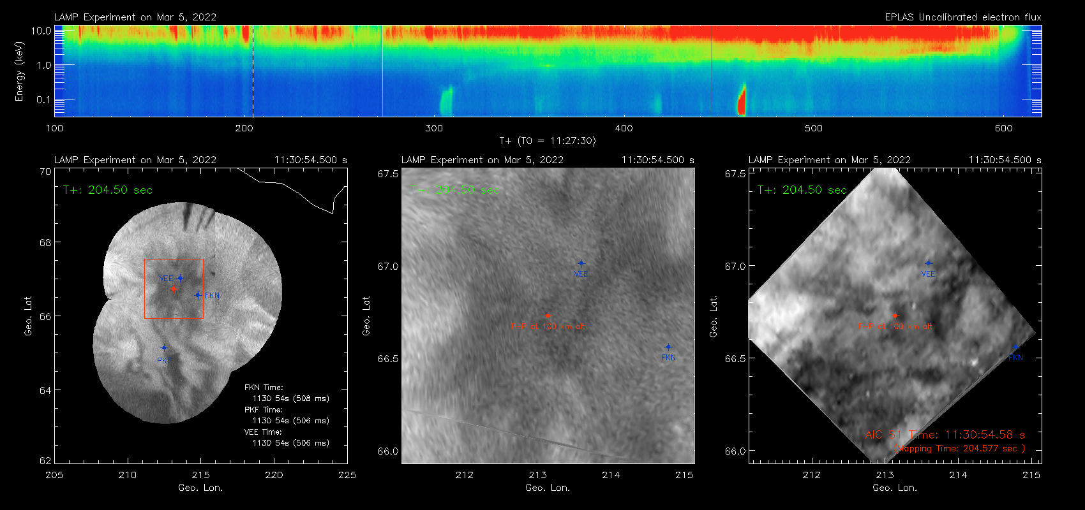Click red footprint marker in right panel

pyautogui.click(x=895, y=316)
